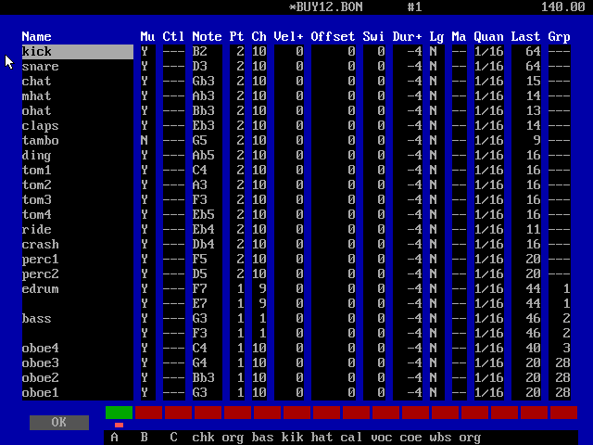Click the kik pattern label
The width and height of the screenshot is (593, 445).
click(x=293, y=438)
